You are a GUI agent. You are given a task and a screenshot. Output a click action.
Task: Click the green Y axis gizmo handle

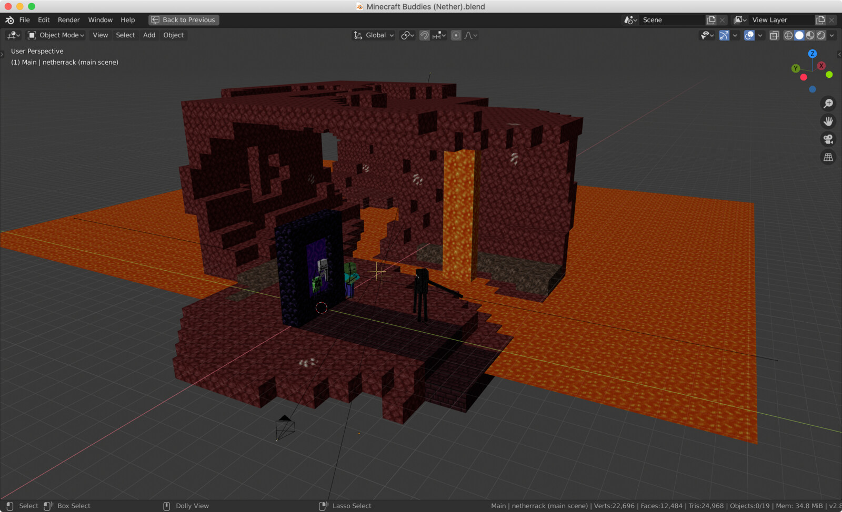click(796, 68)
